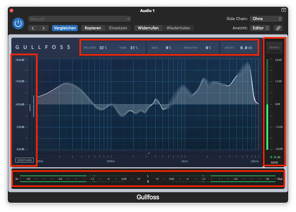Select the BOOST 0.0 db value
The image size is (296, 212).
(x=246, y=48)
